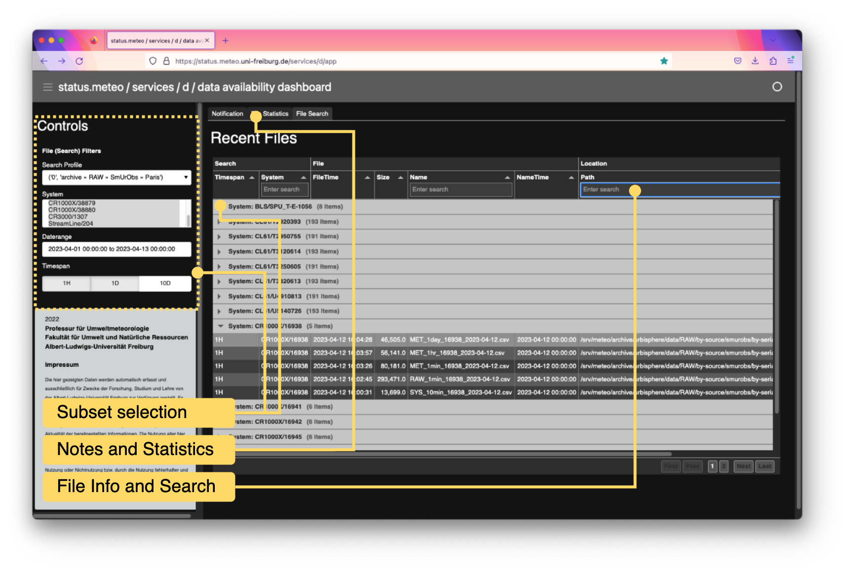Click the browser reload button
The width and height of the screenshot is (853, 577).
click(x=79, y=61)
